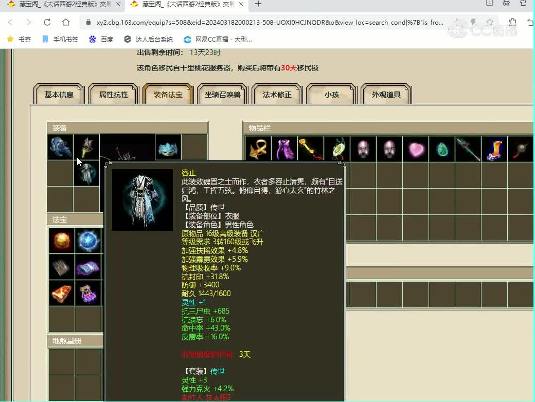Click the robe armor icon in equipment grid

click(x=86, y=174)
